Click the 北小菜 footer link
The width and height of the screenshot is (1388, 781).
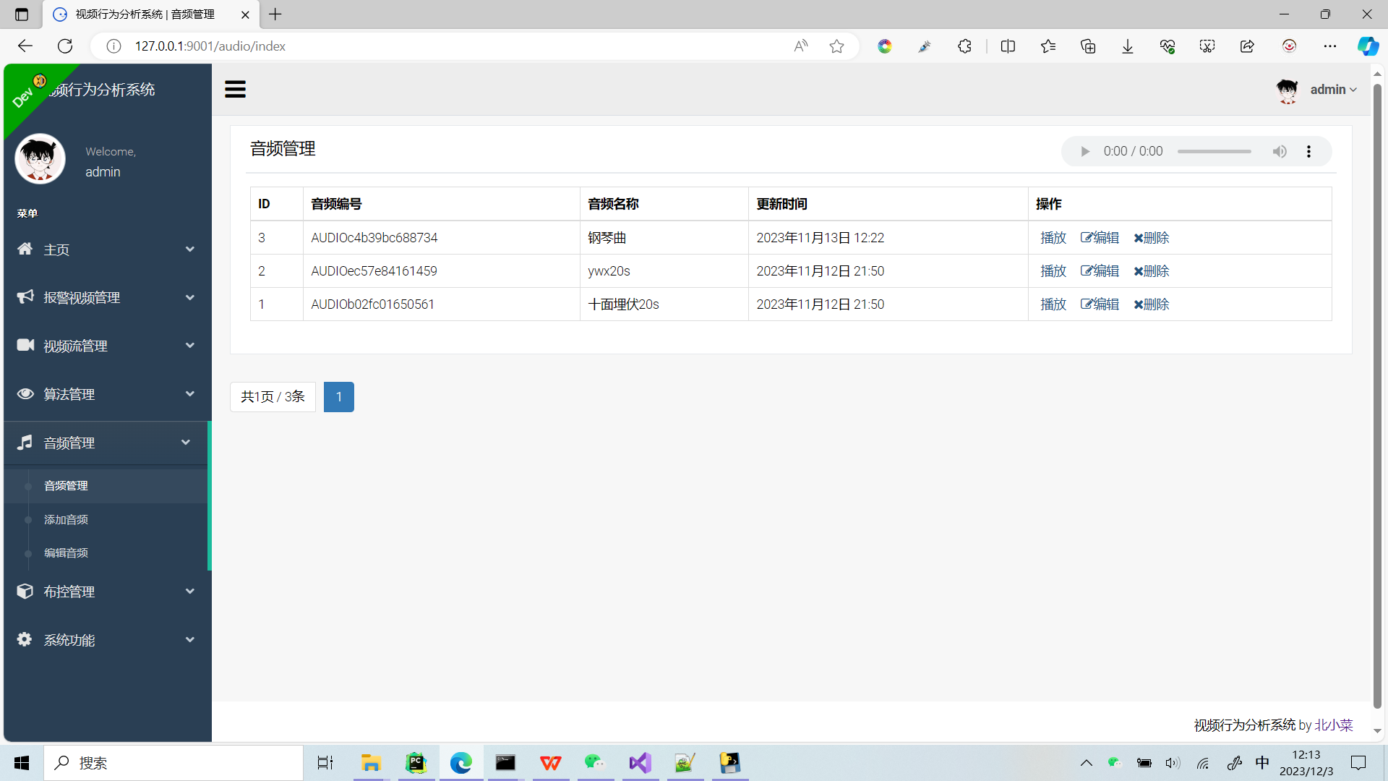1333,725
